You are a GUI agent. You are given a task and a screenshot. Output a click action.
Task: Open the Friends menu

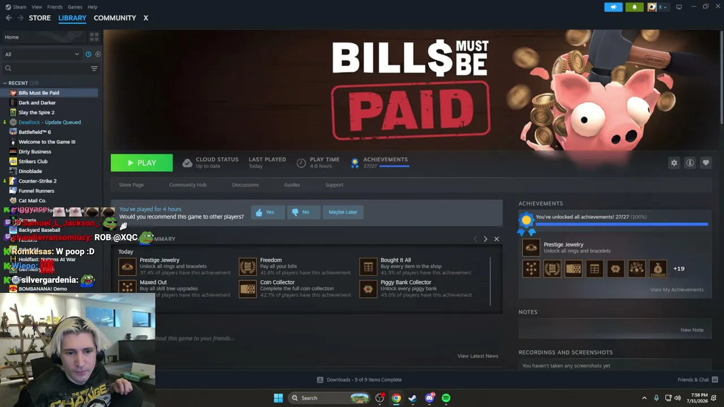pos(55,7)
